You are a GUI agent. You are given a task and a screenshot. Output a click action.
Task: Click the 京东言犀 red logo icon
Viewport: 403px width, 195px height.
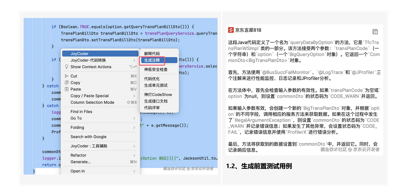click(x=231, y=30)
